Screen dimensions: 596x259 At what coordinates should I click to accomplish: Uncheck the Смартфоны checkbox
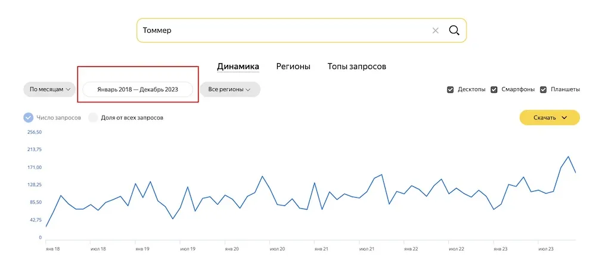(x=494, y=90)
